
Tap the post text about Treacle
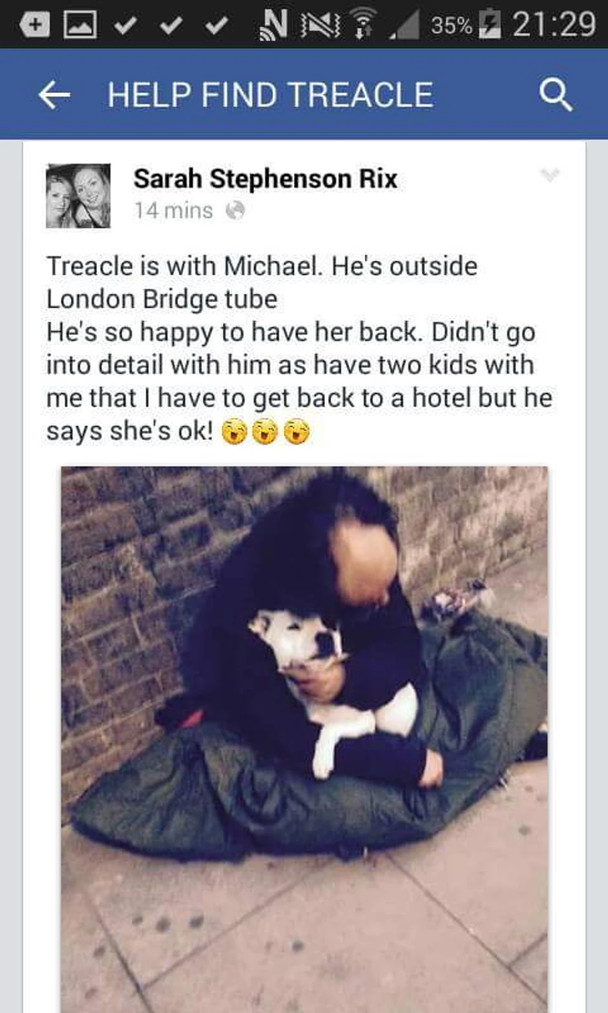[x=299, y=348]
